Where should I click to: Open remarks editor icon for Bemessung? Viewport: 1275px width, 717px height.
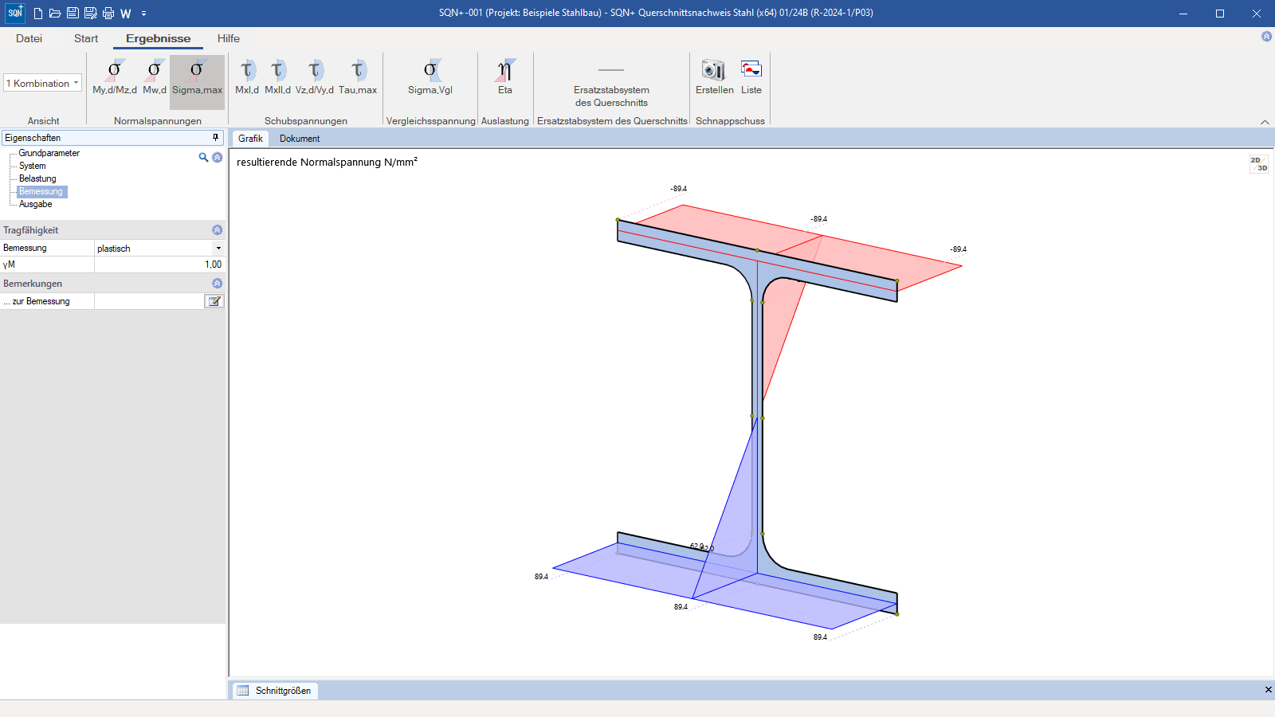214,301
